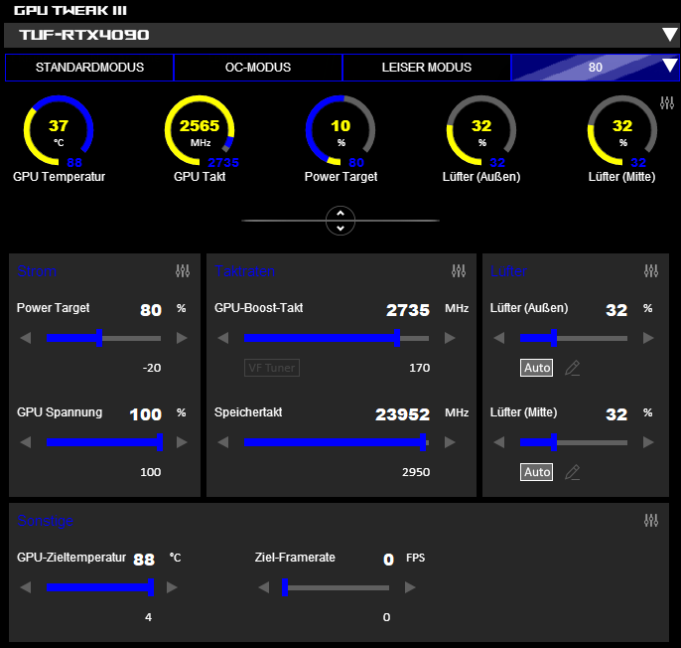681x648 pixels.
Task: Increase Power Target with right arrow
Action: click(182, 338)
